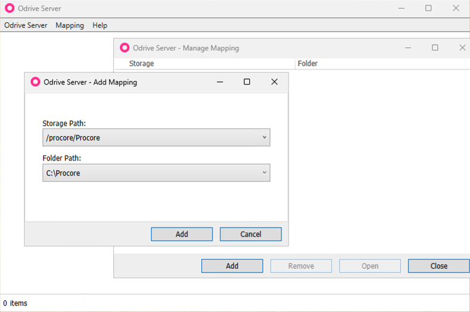
Task: Minimize the Add Mapping dialog
Action: 220,82
